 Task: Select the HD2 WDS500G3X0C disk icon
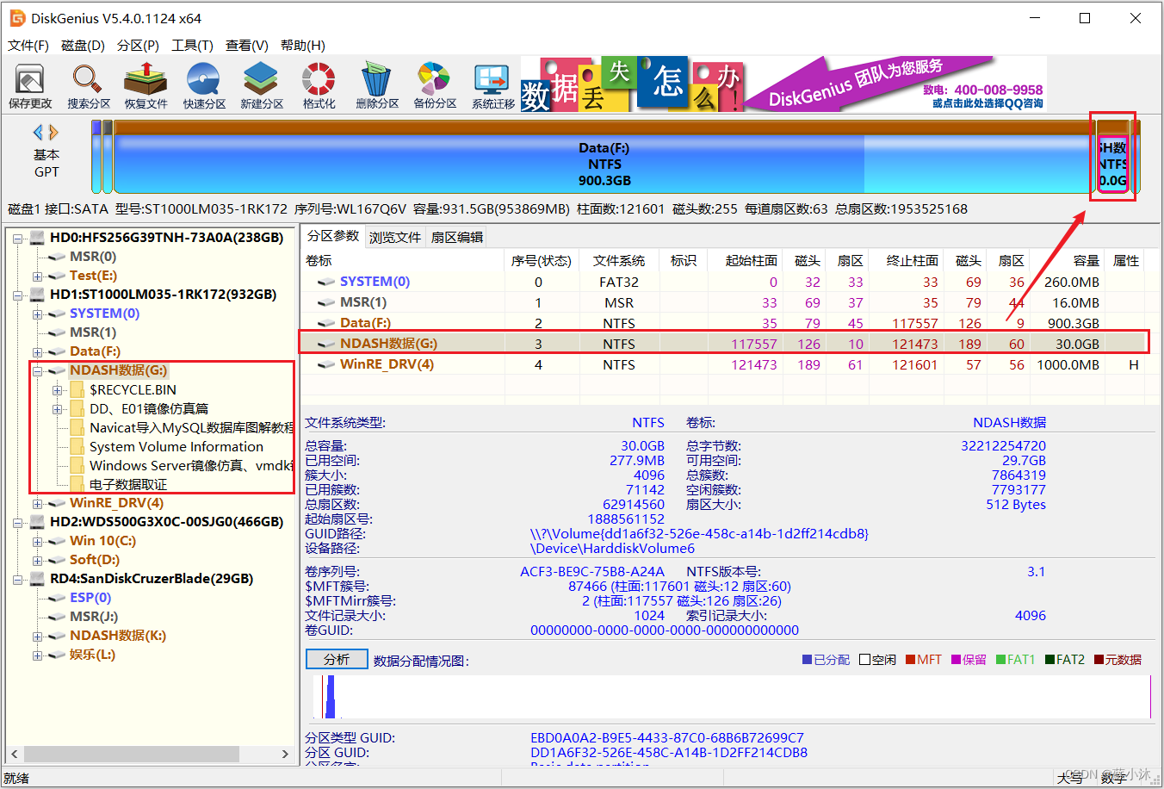tap(37, 522)
